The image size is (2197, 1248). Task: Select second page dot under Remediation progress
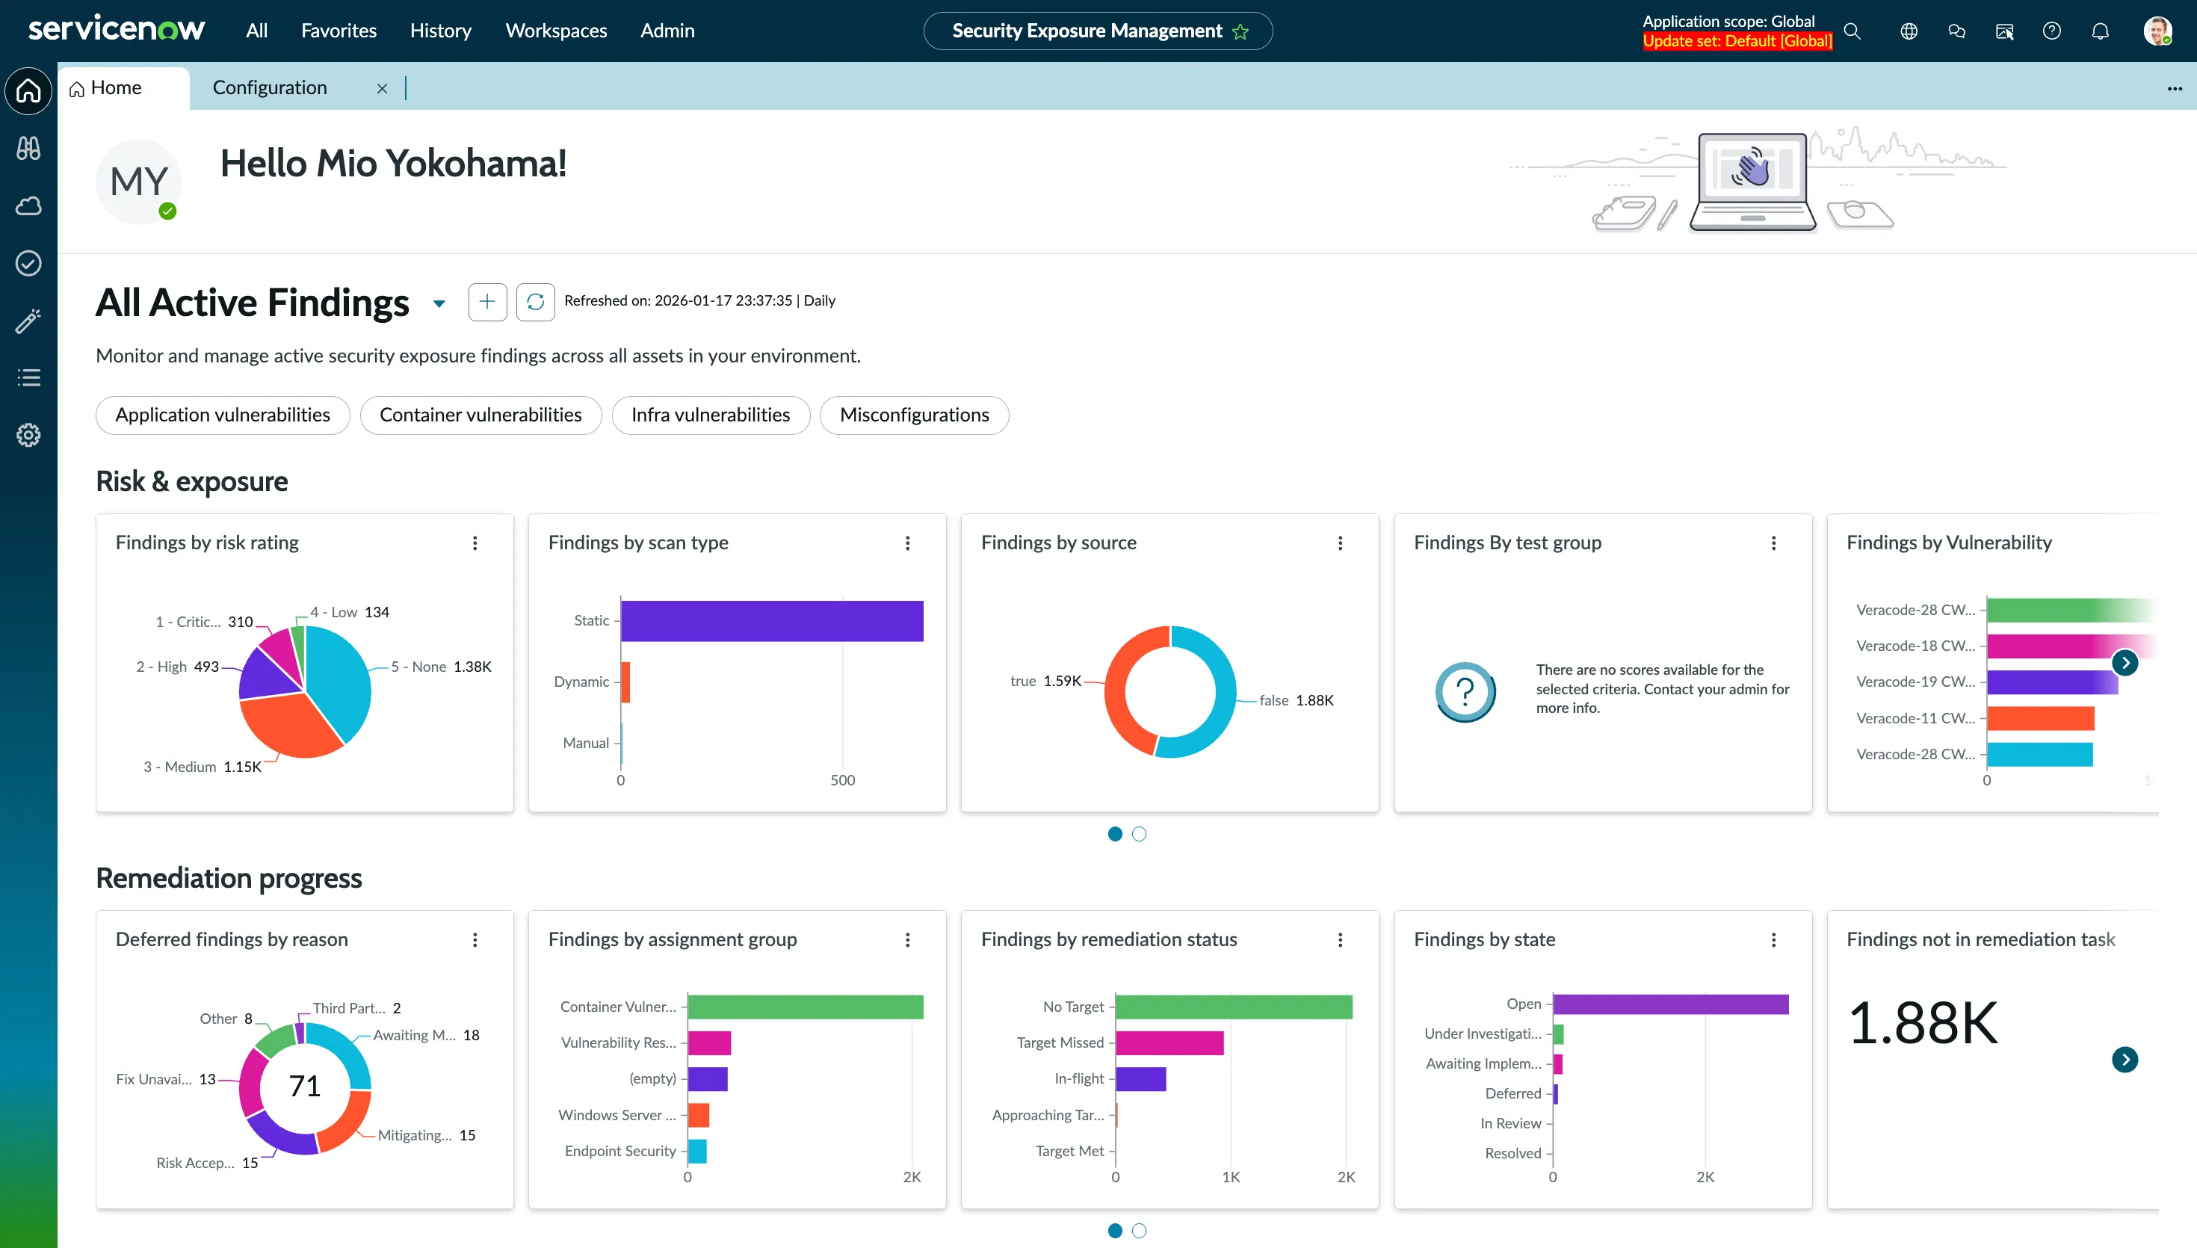tap(1139, 1231)
